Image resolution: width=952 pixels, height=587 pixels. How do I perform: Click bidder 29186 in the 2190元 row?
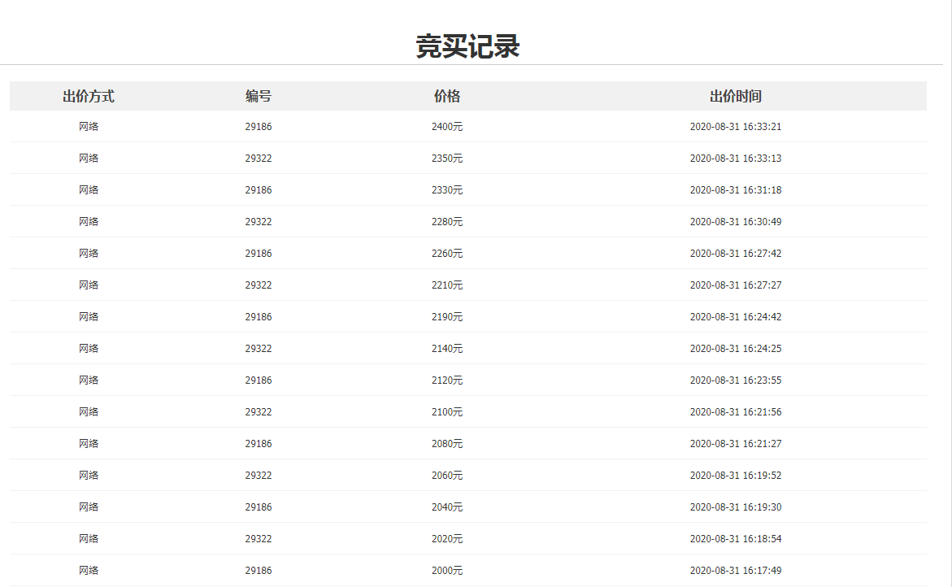tap(258, 316)
